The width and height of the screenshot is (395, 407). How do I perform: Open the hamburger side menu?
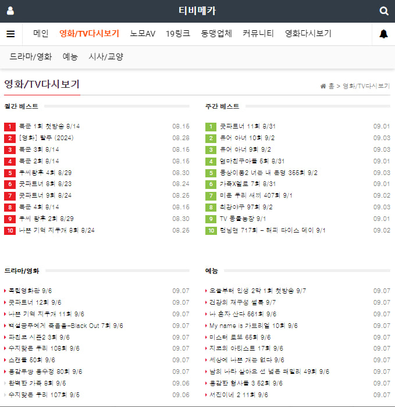(x=10, y=34)
